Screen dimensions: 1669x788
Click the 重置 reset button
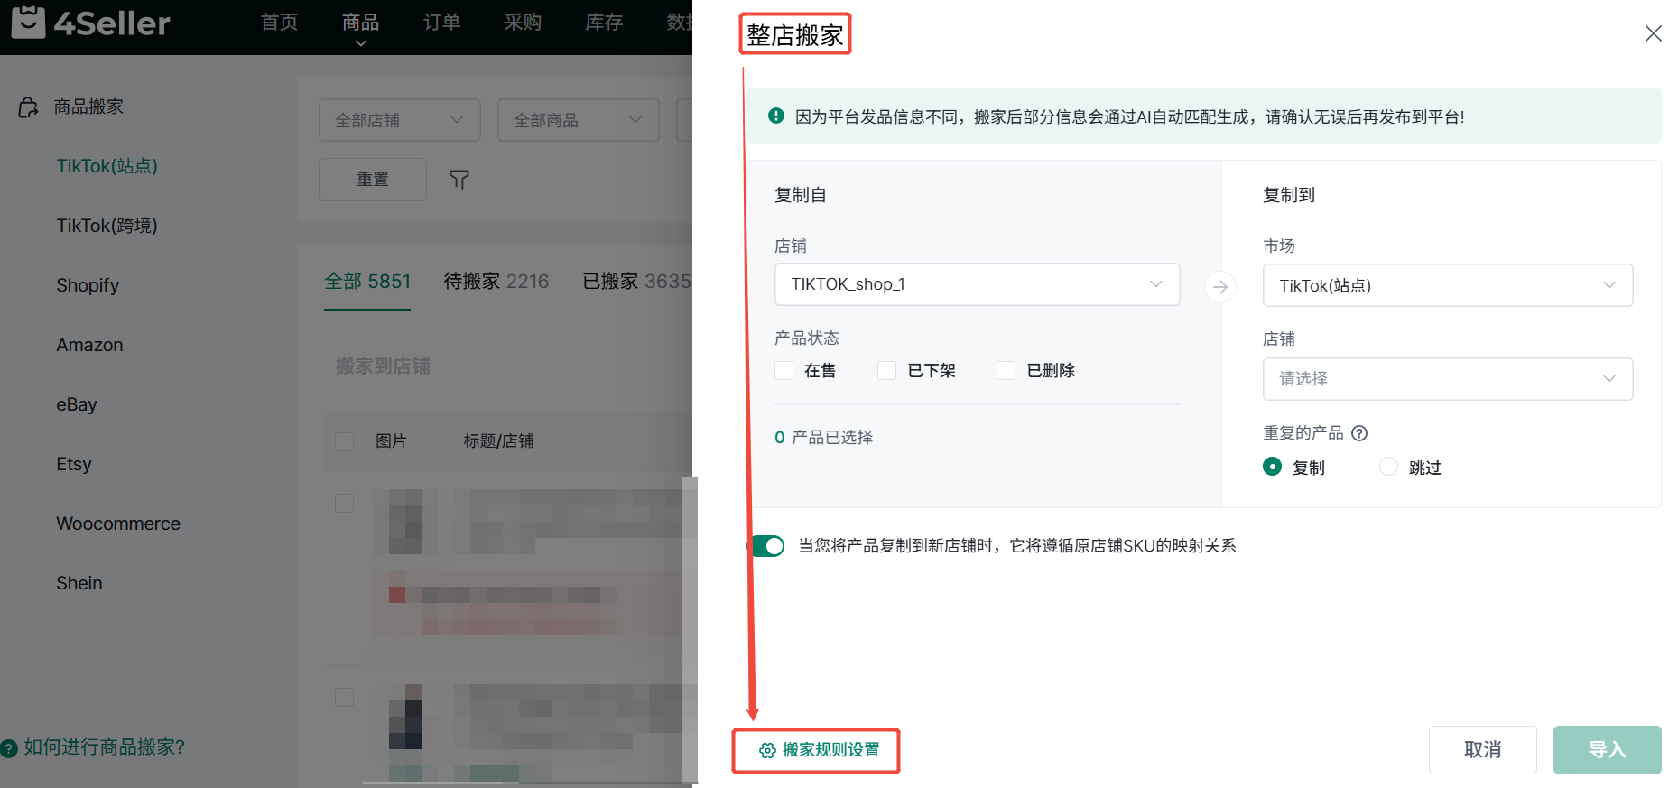click(372, 180)
